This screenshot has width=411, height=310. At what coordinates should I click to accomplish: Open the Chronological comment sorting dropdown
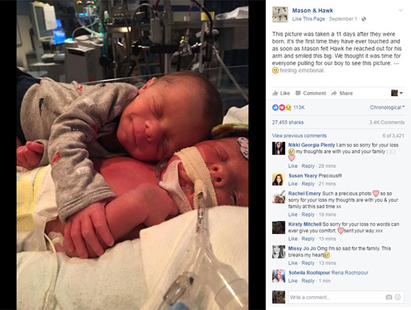[x=387, y=108]
